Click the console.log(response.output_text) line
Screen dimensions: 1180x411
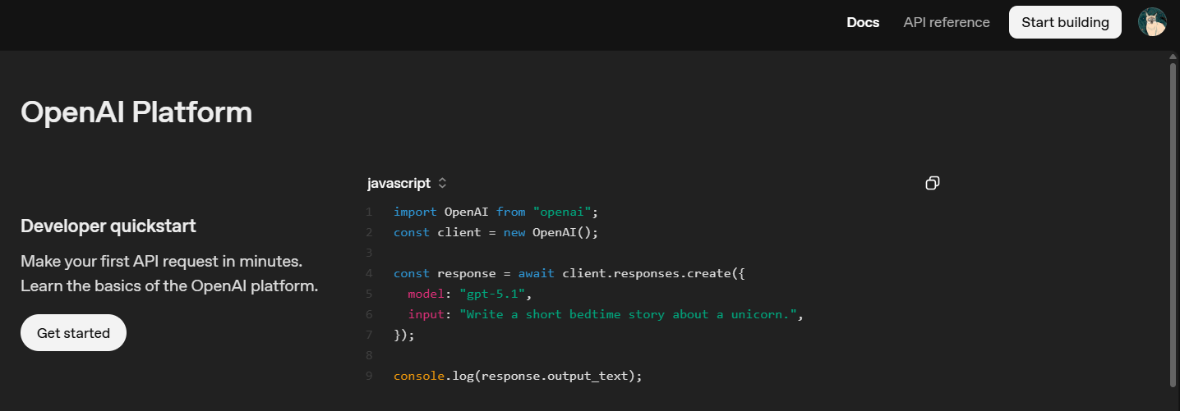pos(518,376)
